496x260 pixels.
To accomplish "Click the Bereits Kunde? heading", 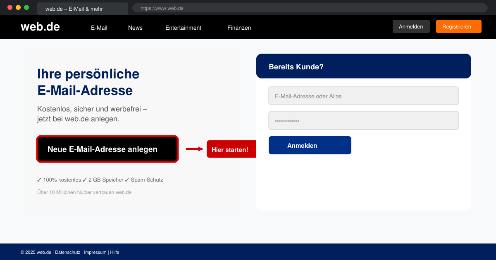I will coord(296,67).
